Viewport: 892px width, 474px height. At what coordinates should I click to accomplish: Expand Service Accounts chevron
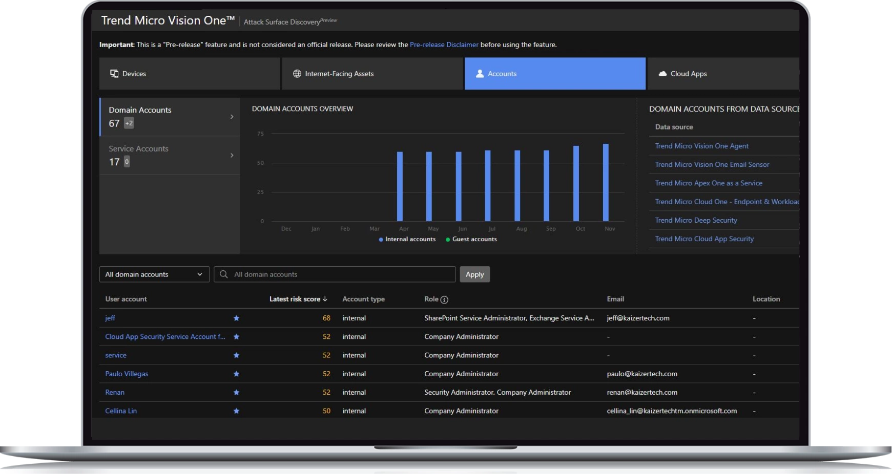click(x=232, y=155)
